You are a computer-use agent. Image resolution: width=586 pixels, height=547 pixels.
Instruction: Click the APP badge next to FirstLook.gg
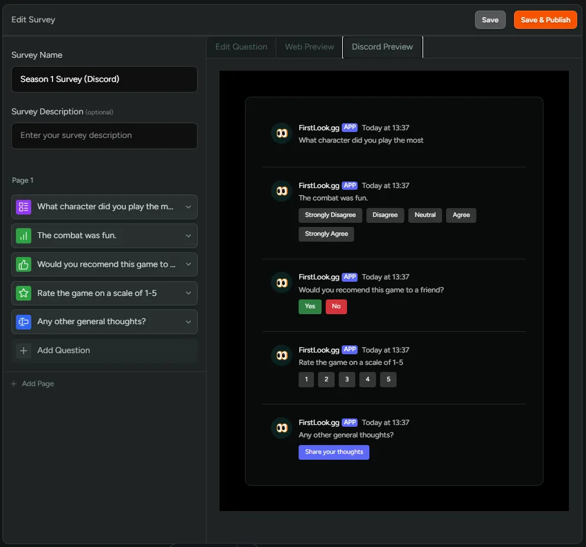[349, 127]
